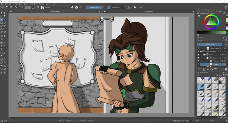Collapse the Characters group layer

point(210,58)
